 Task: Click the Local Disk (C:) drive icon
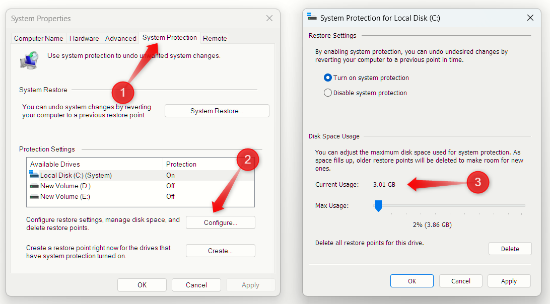(34, 174)
